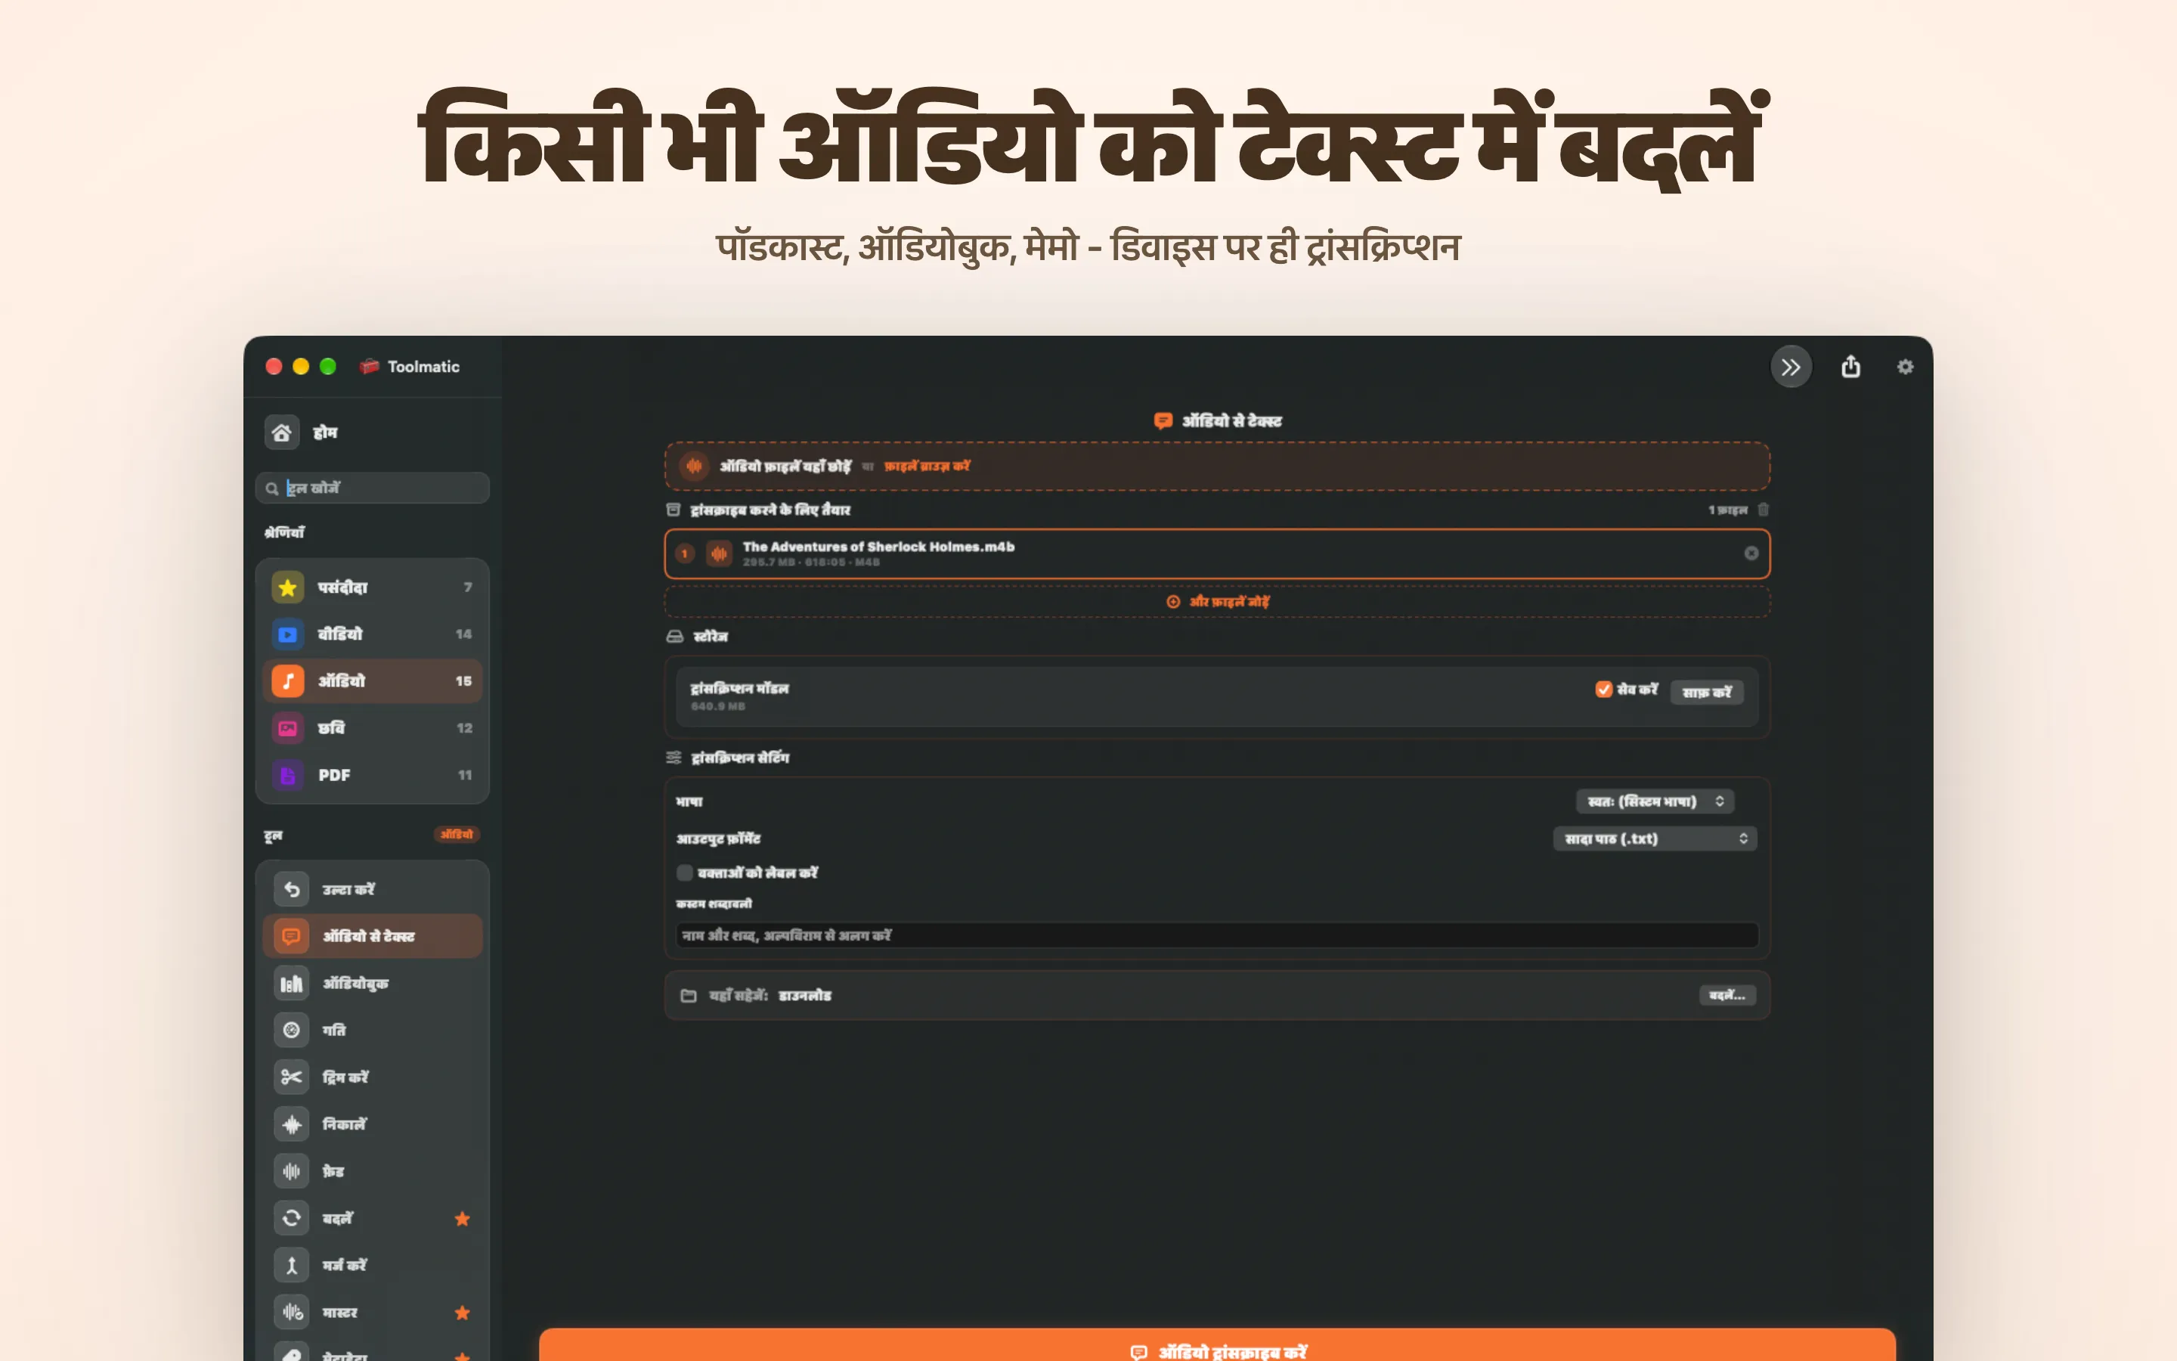Open the Fade (फ़ेड) tool

click(373, 1171)
